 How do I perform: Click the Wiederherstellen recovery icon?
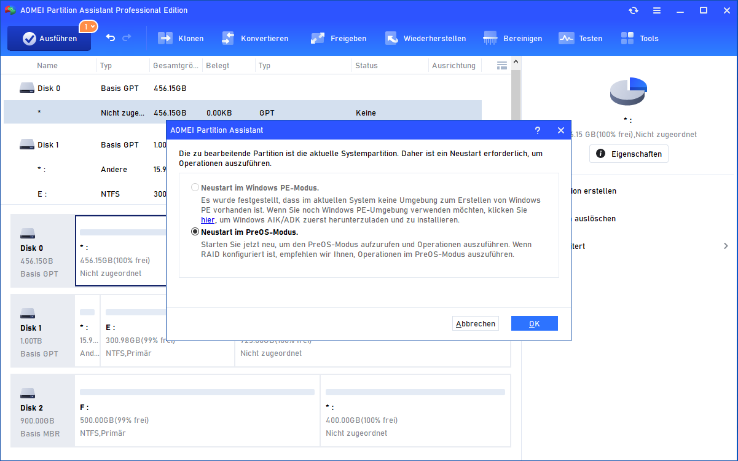point(392,38)
